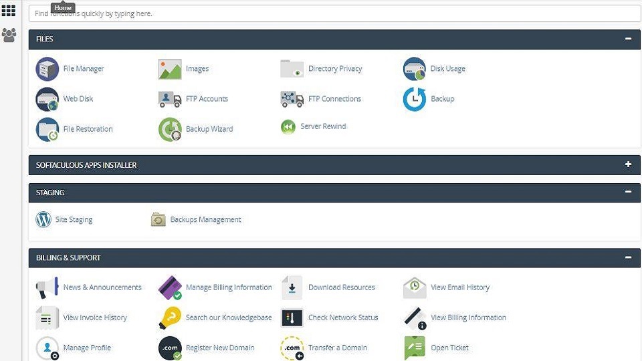
Task: Open the News & Announcements megaphone icon
Action: pos(47,287)
